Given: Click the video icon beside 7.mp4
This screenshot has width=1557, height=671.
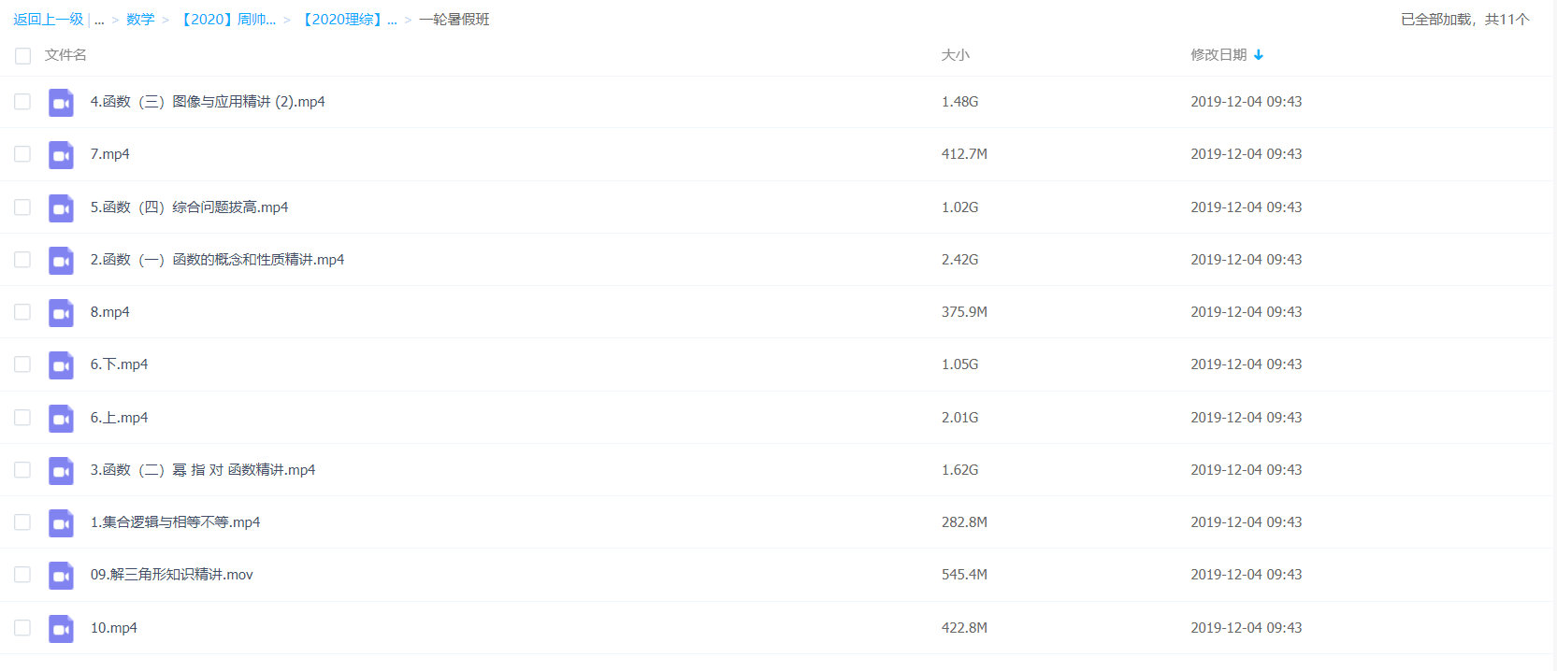Looking at the screenshot, I should coord(61,155).
